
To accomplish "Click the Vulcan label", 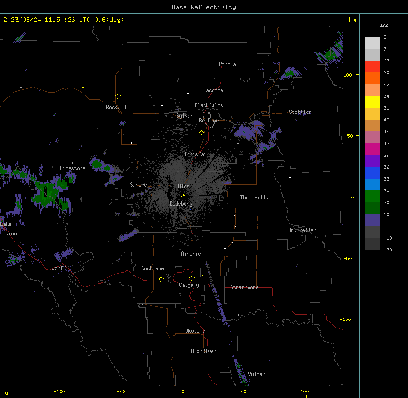I will 257,374.
